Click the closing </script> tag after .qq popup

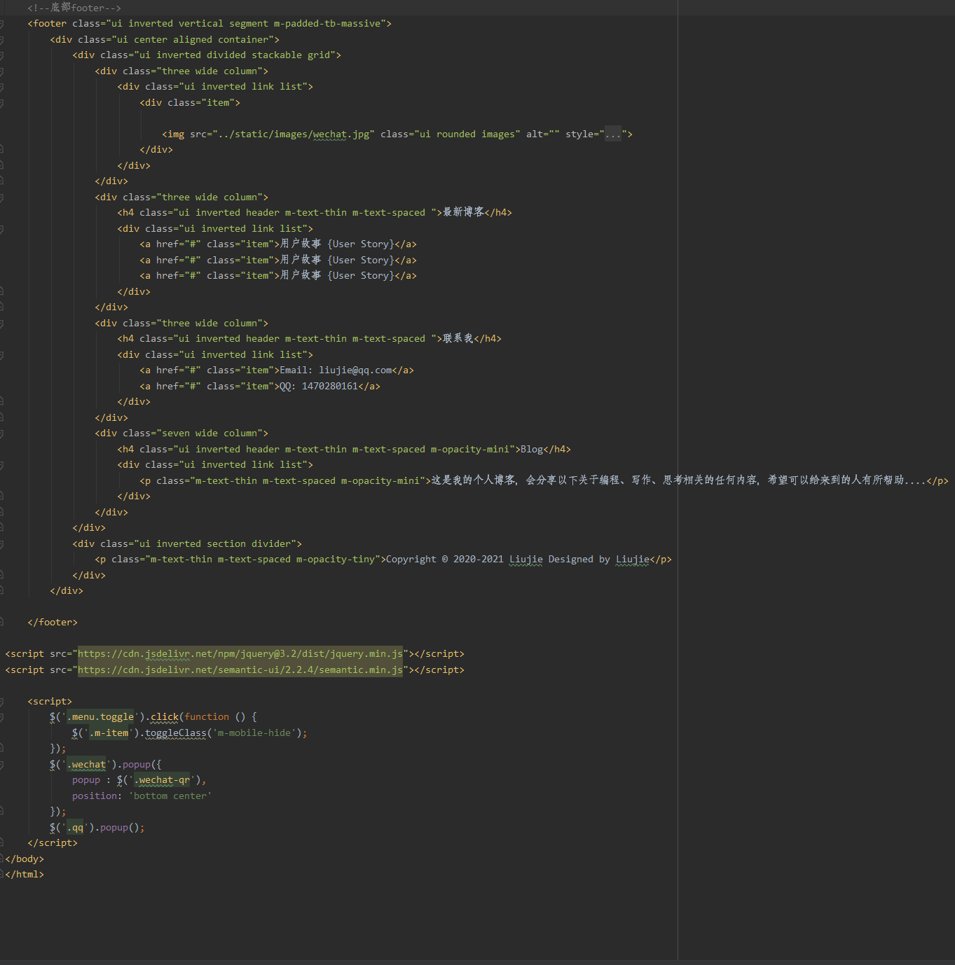[53, 842]
